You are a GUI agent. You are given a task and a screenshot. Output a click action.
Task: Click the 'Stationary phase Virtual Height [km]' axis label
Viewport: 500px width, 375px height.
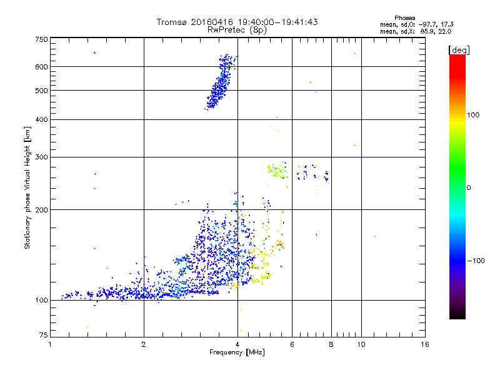pyautogui.click(x=27, y=188)
